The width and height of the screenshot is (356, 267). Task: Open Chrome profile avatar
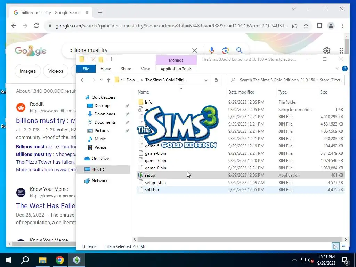point(331,26)
